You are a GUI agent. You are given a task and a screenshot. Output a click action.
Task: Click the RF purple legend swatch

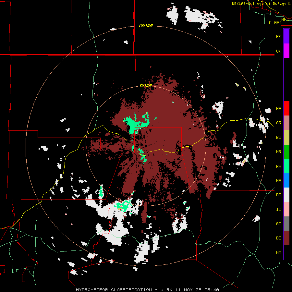coord(286,36)
